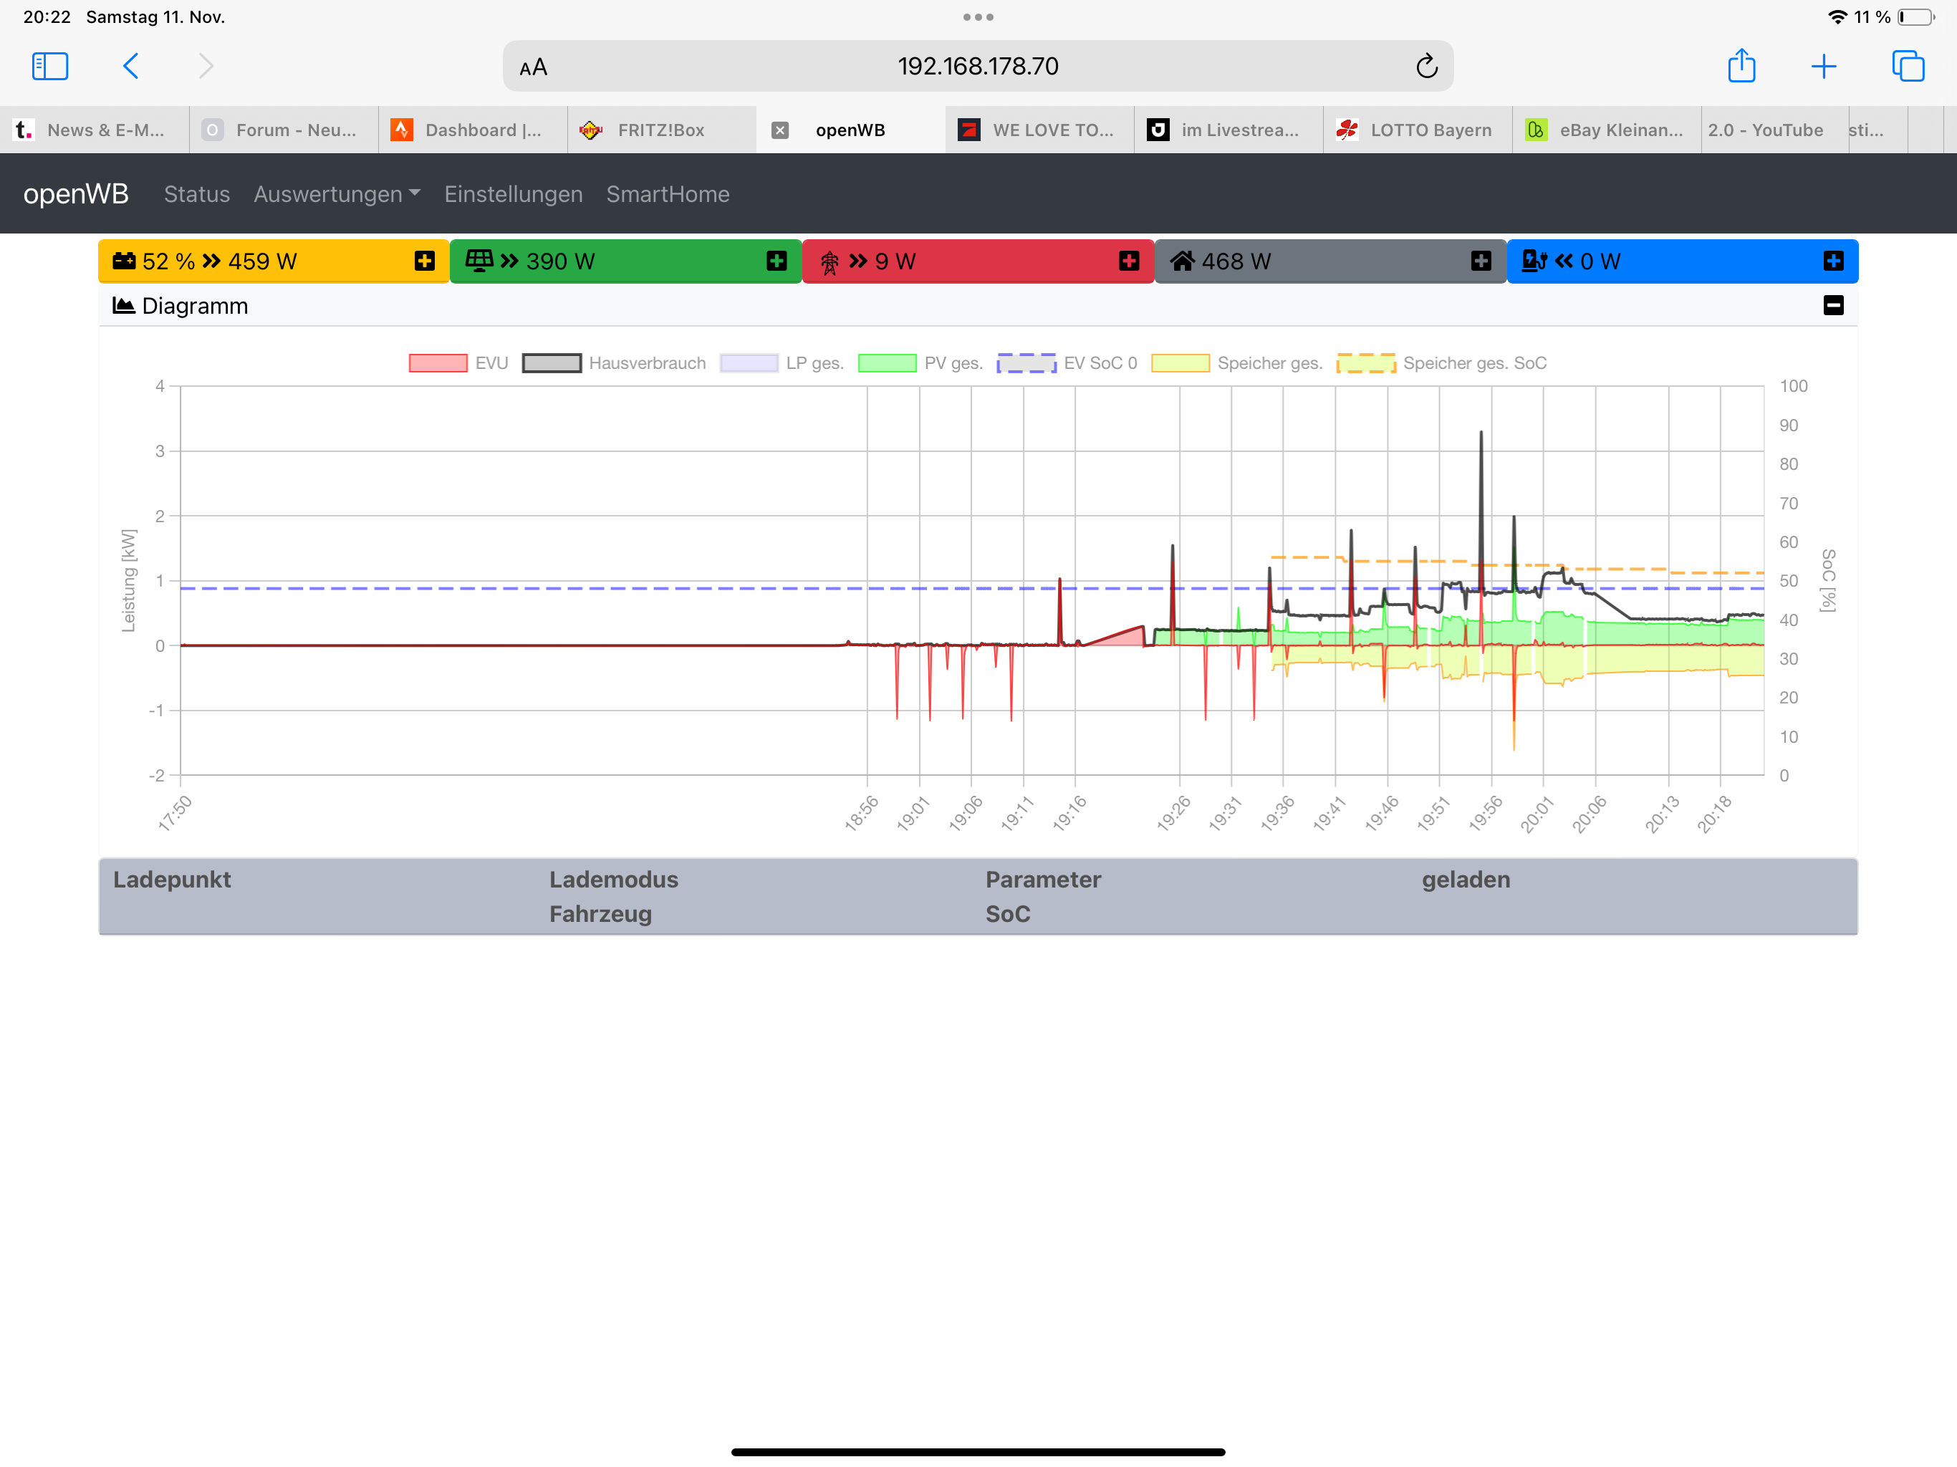1957x1467 pixels.
Task: Expand the yellow battery 52 % panel
Action: coord(425,261)
